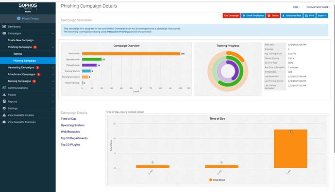Image resolution: width=335 pixels, height=192 pixels.
Task: Select the Top 10 Departments link
Action: (74, 138)
